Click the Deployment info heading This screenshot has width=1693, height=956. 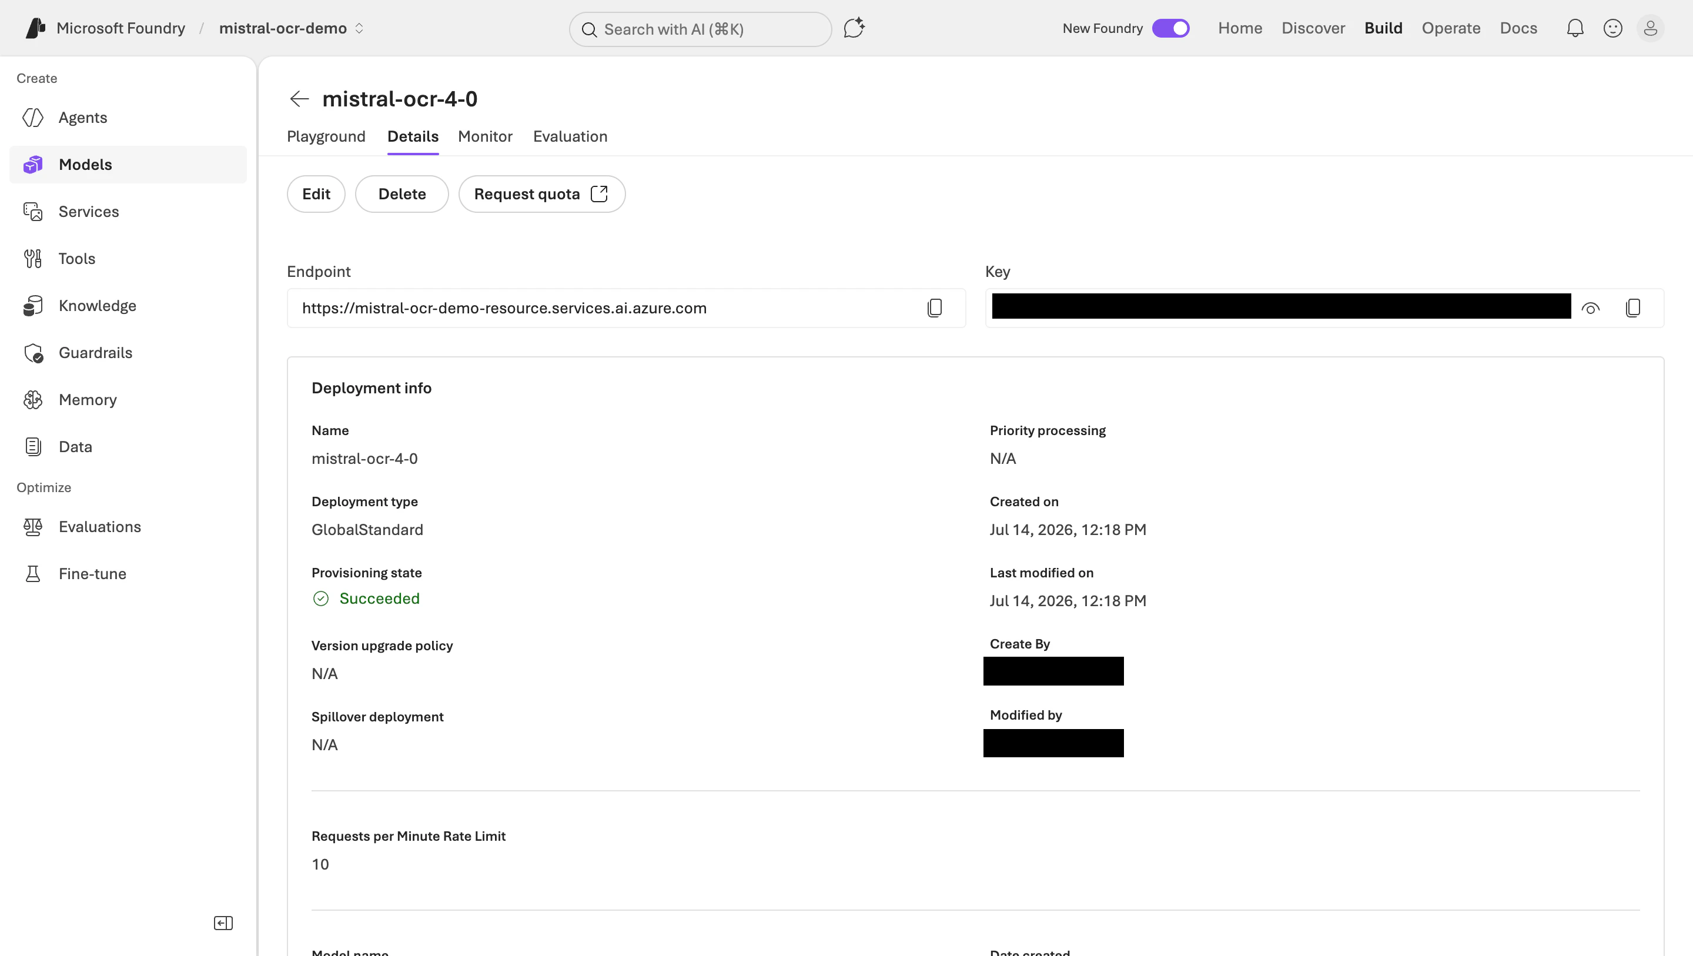tap(372, 388)
